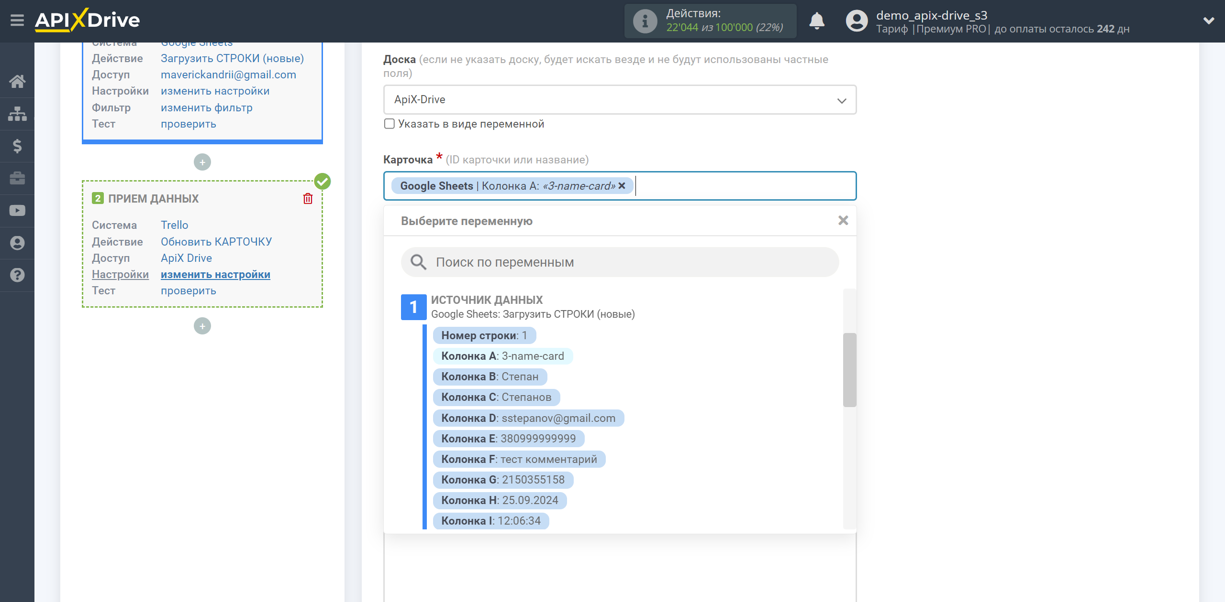Click receiver изменить настройки link
Screen dimensions: 1225x602
[x=215, y=274]
